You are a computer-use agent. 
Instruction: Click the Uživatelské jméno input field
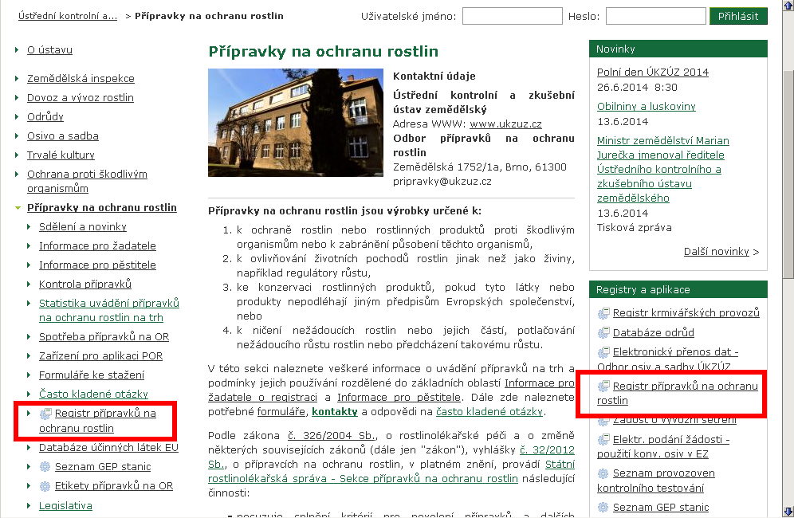512,16
